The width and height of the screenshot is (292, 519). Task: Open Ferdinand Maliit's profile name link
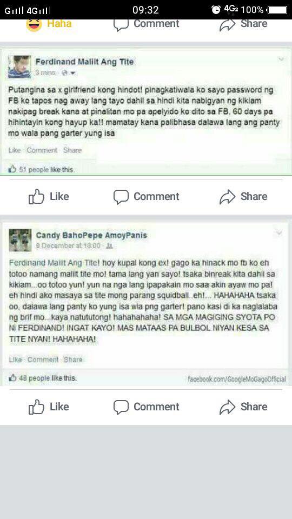pyautogui.click(x=85, y=62)
